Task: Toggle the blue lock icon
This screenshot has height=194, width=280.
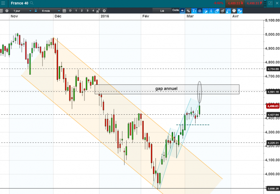Action: 36,10
